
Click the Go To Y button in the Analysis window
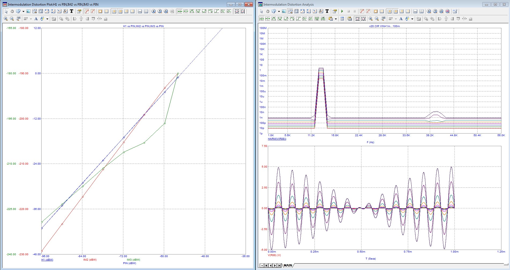pyautogui.click(x=435, y=11)
